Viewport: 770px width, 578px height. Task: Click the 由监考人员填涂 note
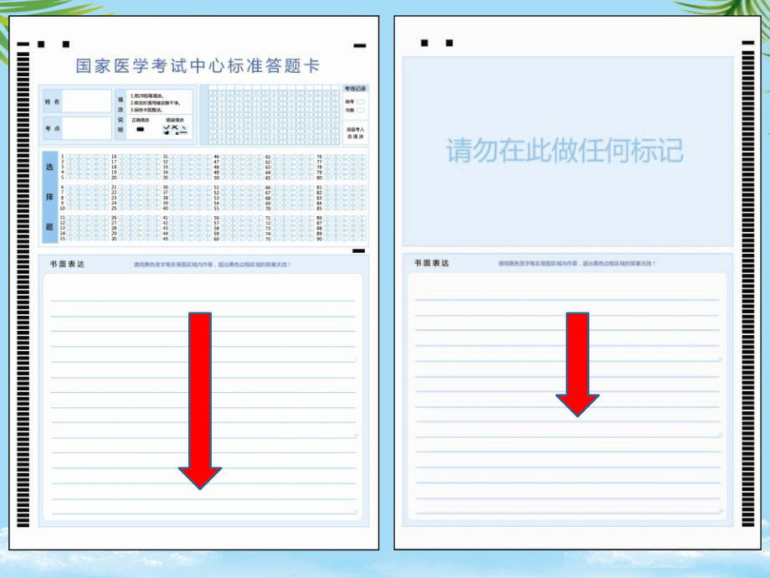tap(355, 132)
